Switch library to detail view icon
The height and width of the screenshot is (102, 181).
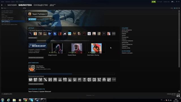point(175,8)
